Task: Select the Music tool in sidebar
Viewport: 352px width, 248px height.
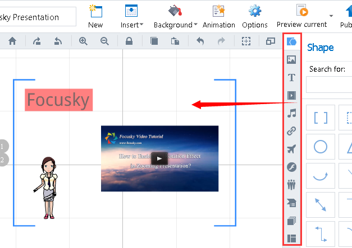Action: pos(291,113)
